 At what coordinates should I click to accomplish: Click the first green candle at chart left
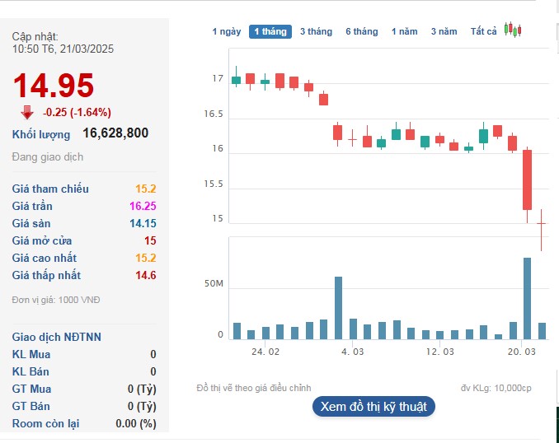pos(237,80)
